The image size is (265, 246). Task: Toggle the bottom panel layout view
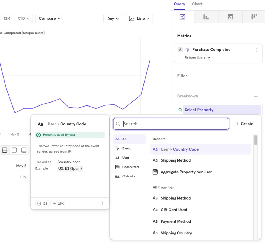[x=24, y=150]
